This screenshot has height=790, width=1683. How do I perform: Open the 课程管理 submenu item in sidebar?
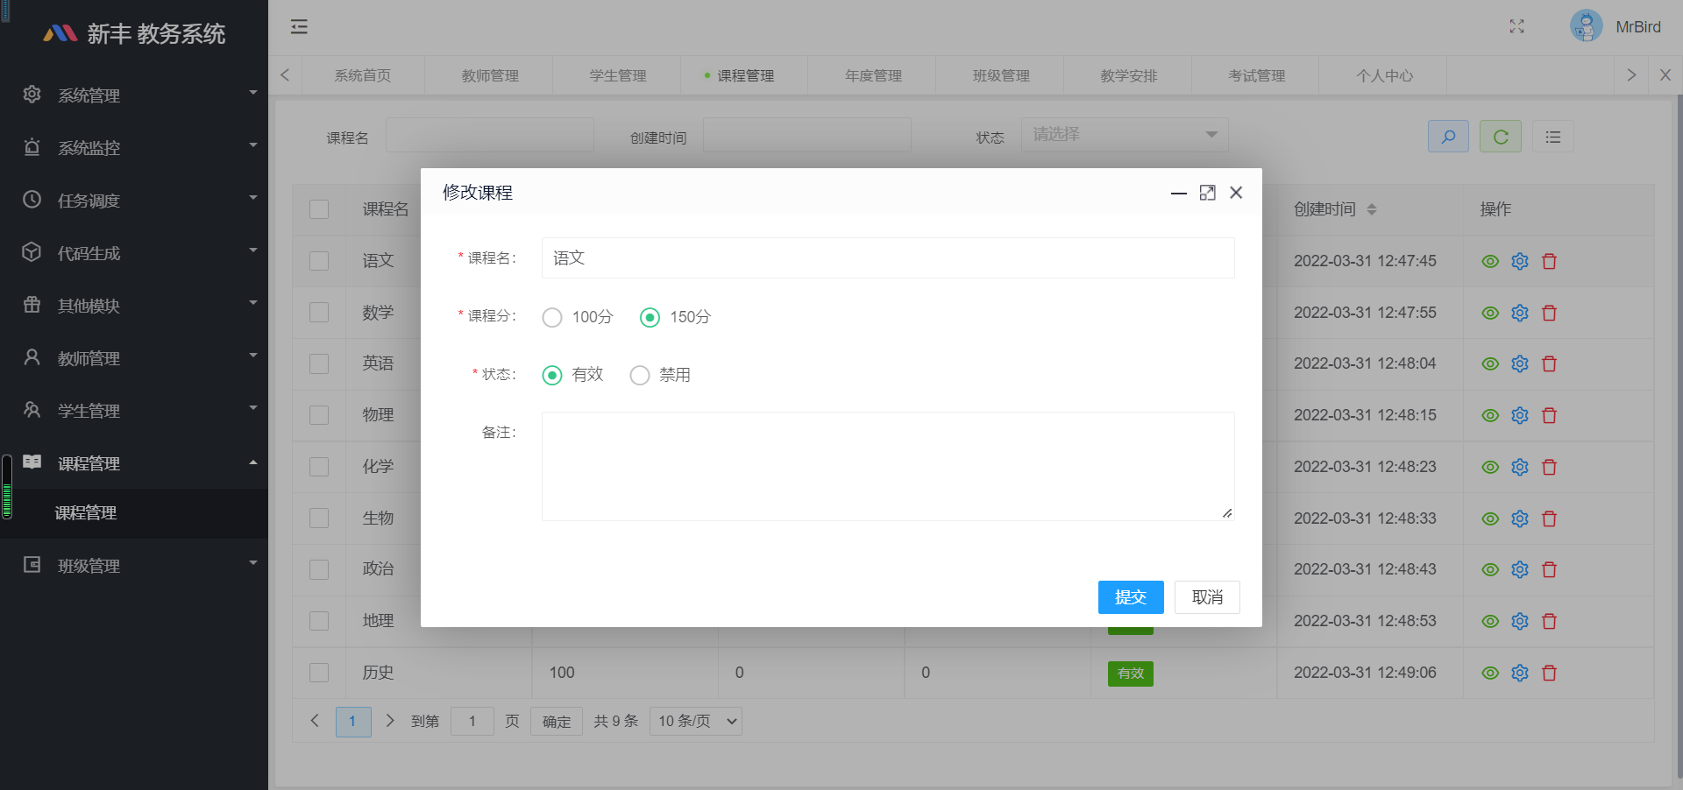(x=134, y=513)
